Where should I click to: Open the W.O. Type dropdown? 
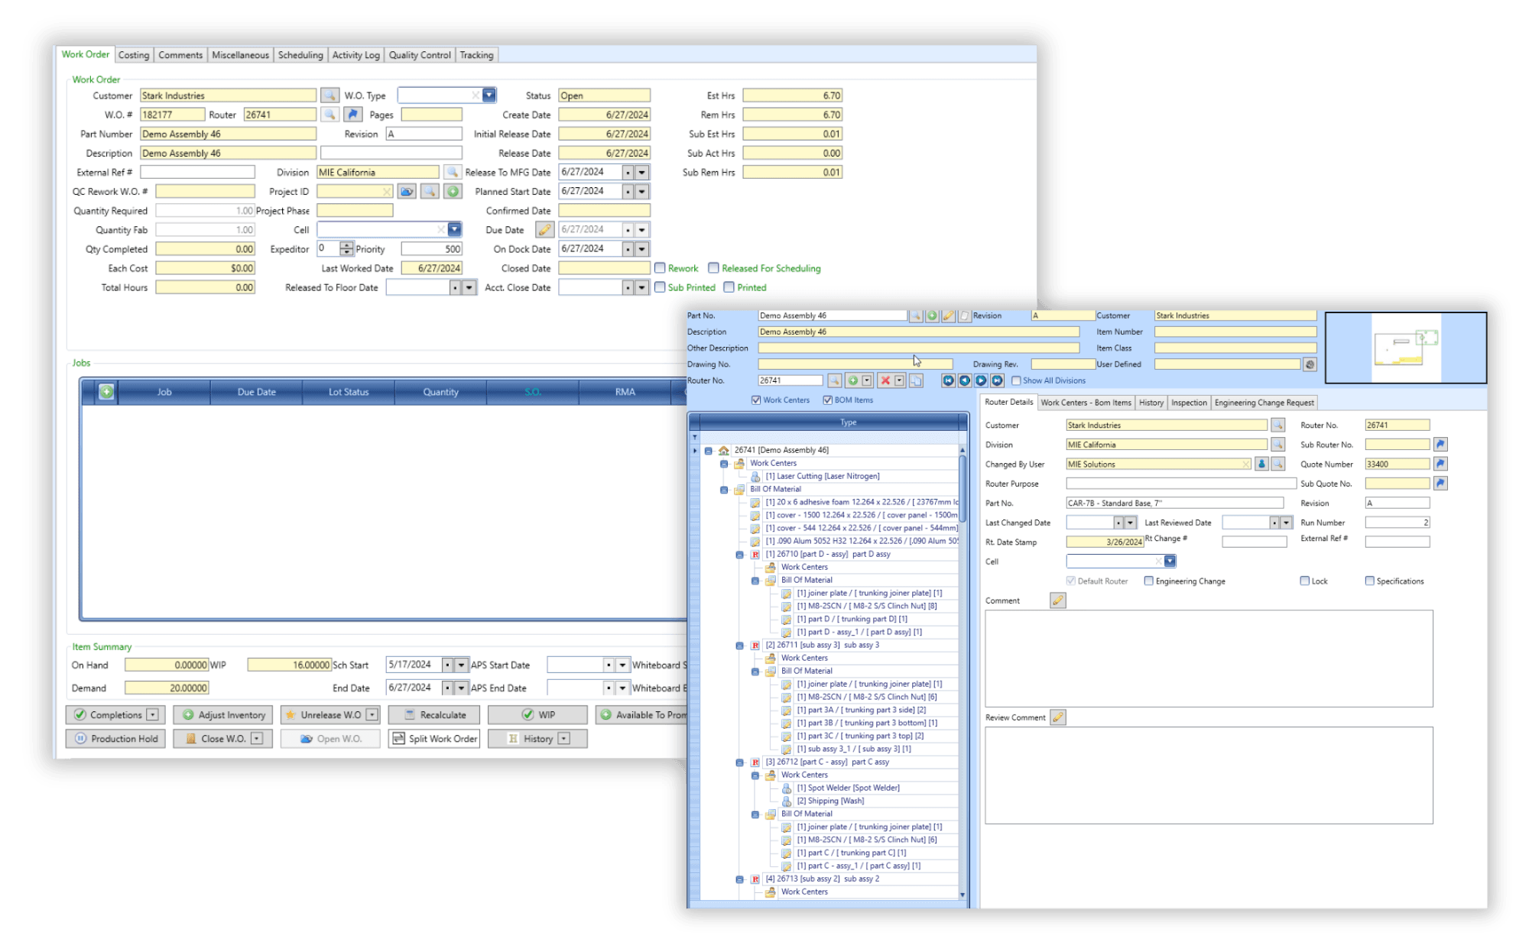pos(489,95)
